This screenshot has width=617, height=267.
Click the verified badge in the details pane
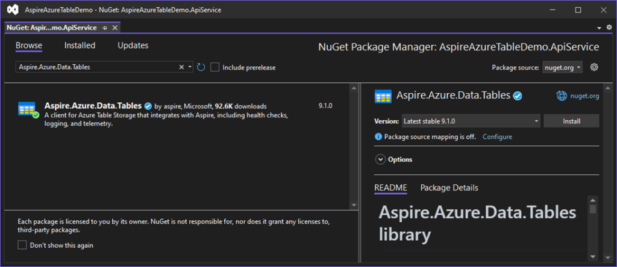click(518, 96)
